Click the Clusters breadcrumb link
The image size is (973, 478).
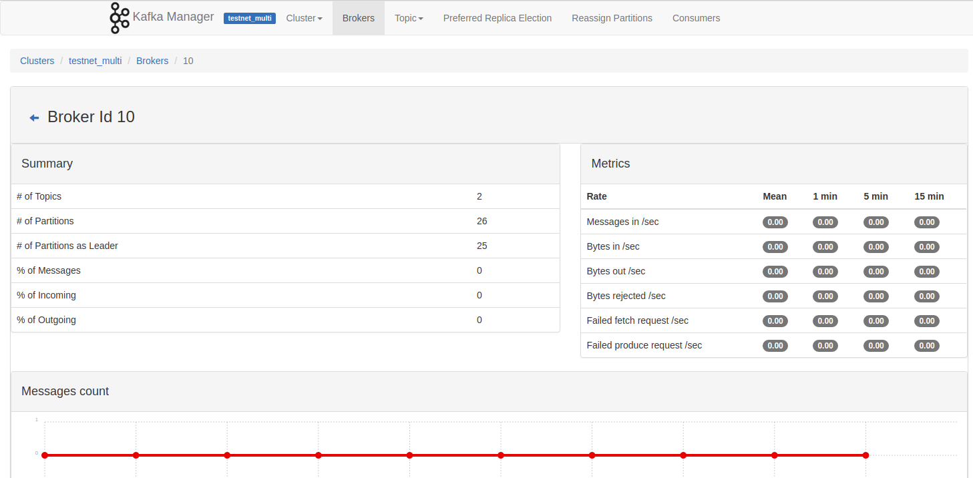(37, 61)
